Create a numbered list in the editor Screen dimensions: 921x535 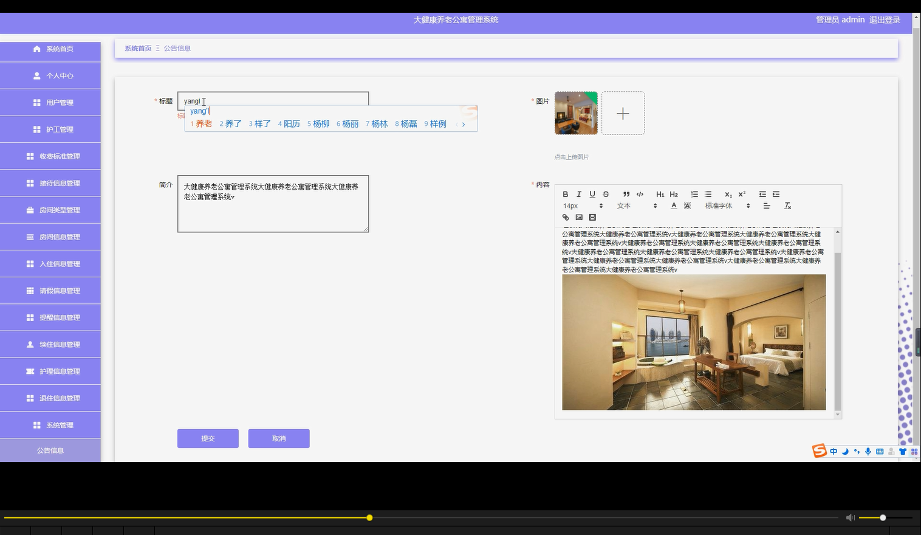(x=694, y=195)
